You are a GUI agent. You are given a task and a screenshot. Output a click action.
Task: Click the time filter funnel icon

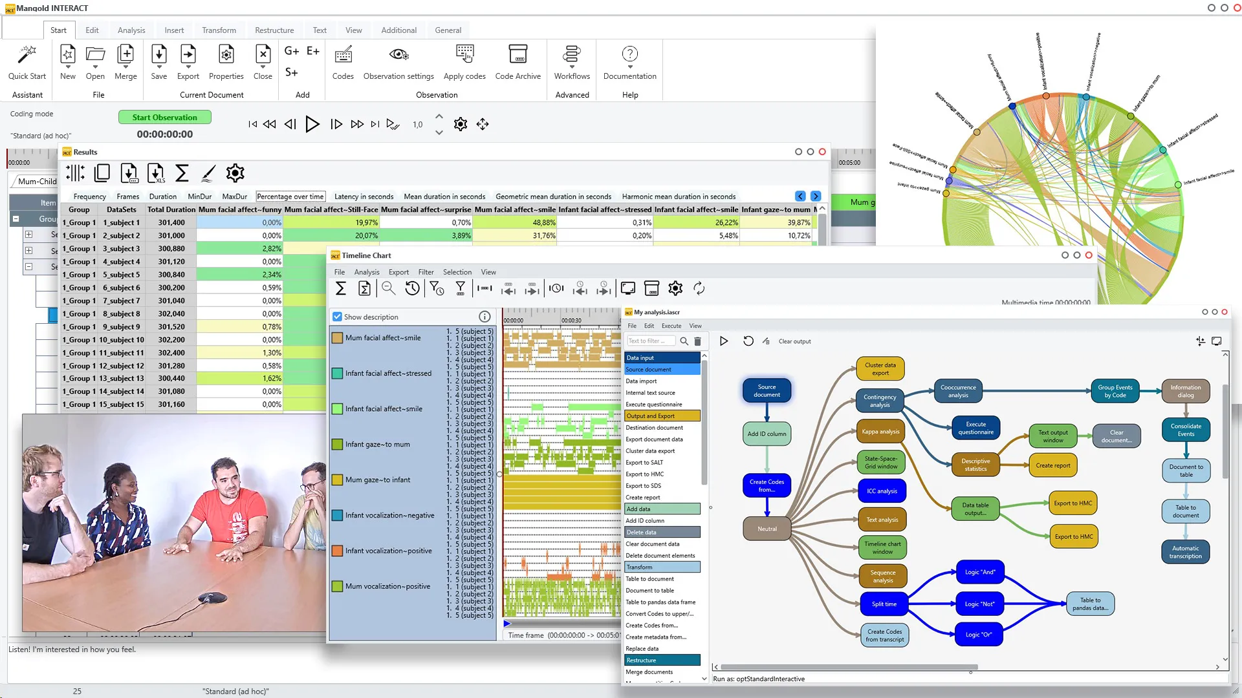(437, 289)
